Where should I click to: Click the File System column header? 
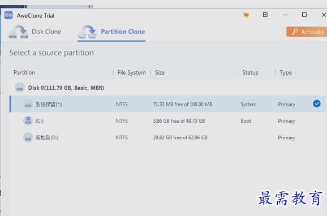click(132, 72)
